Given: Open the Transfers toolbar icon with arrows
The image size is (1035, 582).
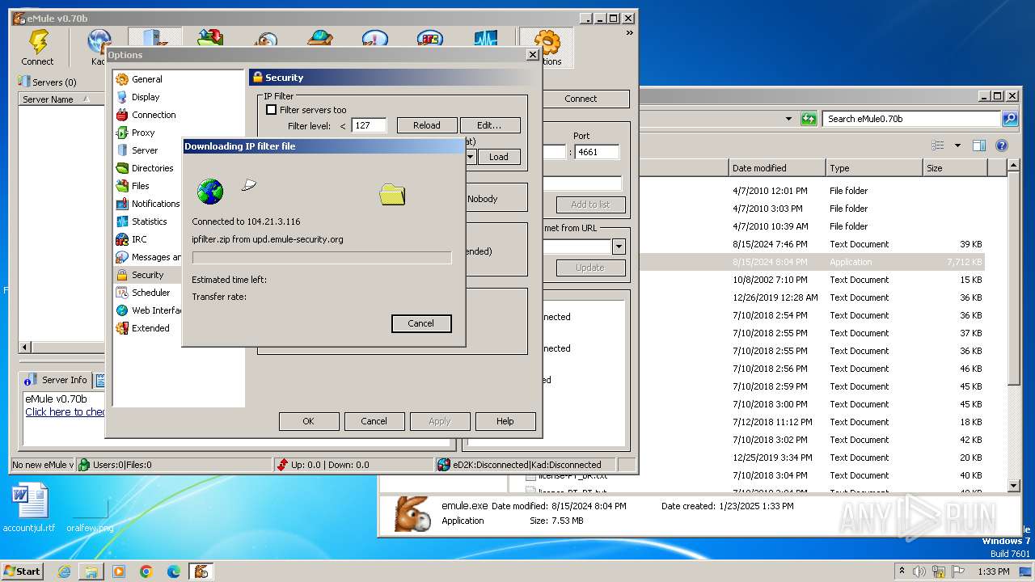Looking at the screenshot, I should pyautogui.click(x=210, y=39).
